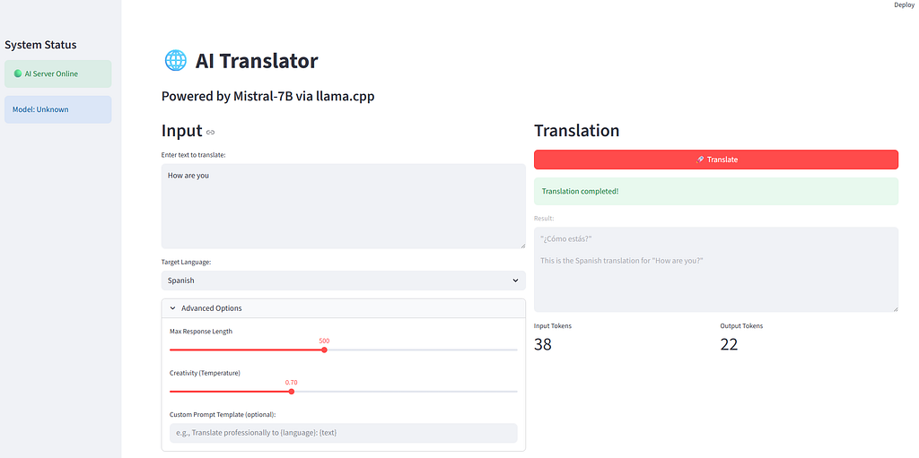This screenshot has height=458, width=919.
Task: Click the 'Translation completed!' success banner
Action: tap(715, 191)
